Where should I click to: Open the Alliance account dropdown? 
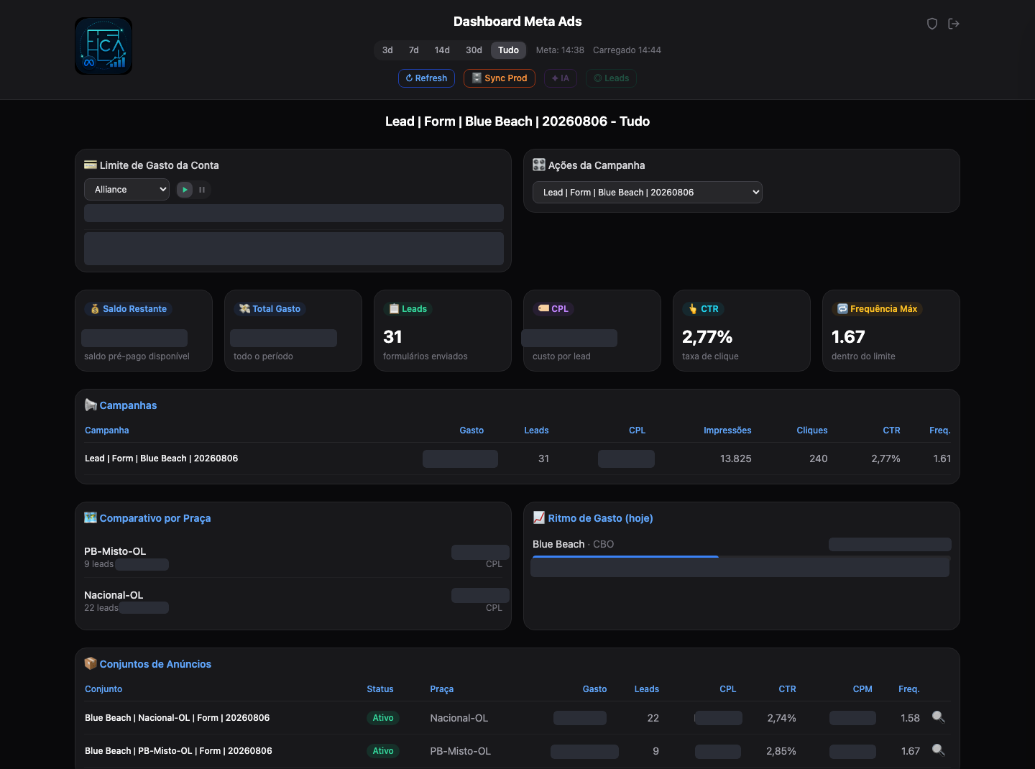pos(126,190)
